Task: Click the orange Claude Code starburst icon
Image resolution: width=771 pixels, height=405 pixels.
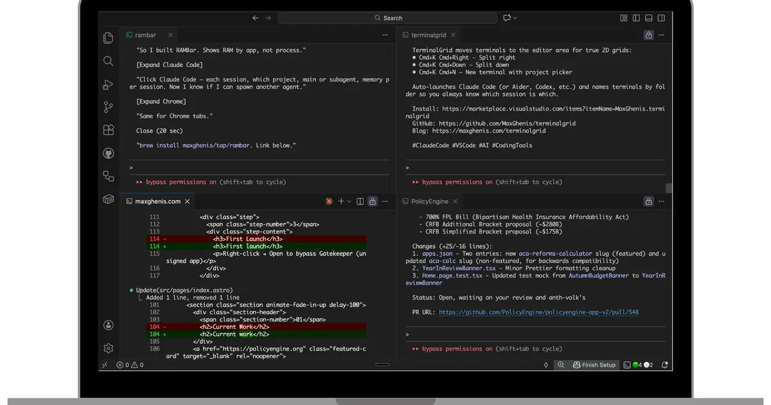Action: tap(329, 201)
